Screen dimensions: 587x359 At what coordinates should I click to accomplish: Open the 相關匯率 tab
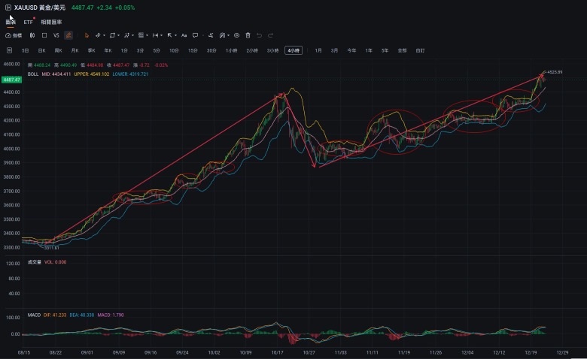tap(51, 22)
